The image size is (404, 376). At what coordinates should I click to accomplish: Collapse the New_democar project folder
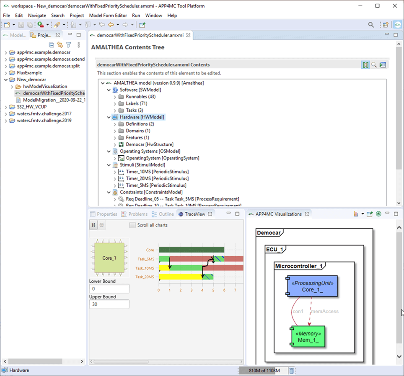(6, 80)
